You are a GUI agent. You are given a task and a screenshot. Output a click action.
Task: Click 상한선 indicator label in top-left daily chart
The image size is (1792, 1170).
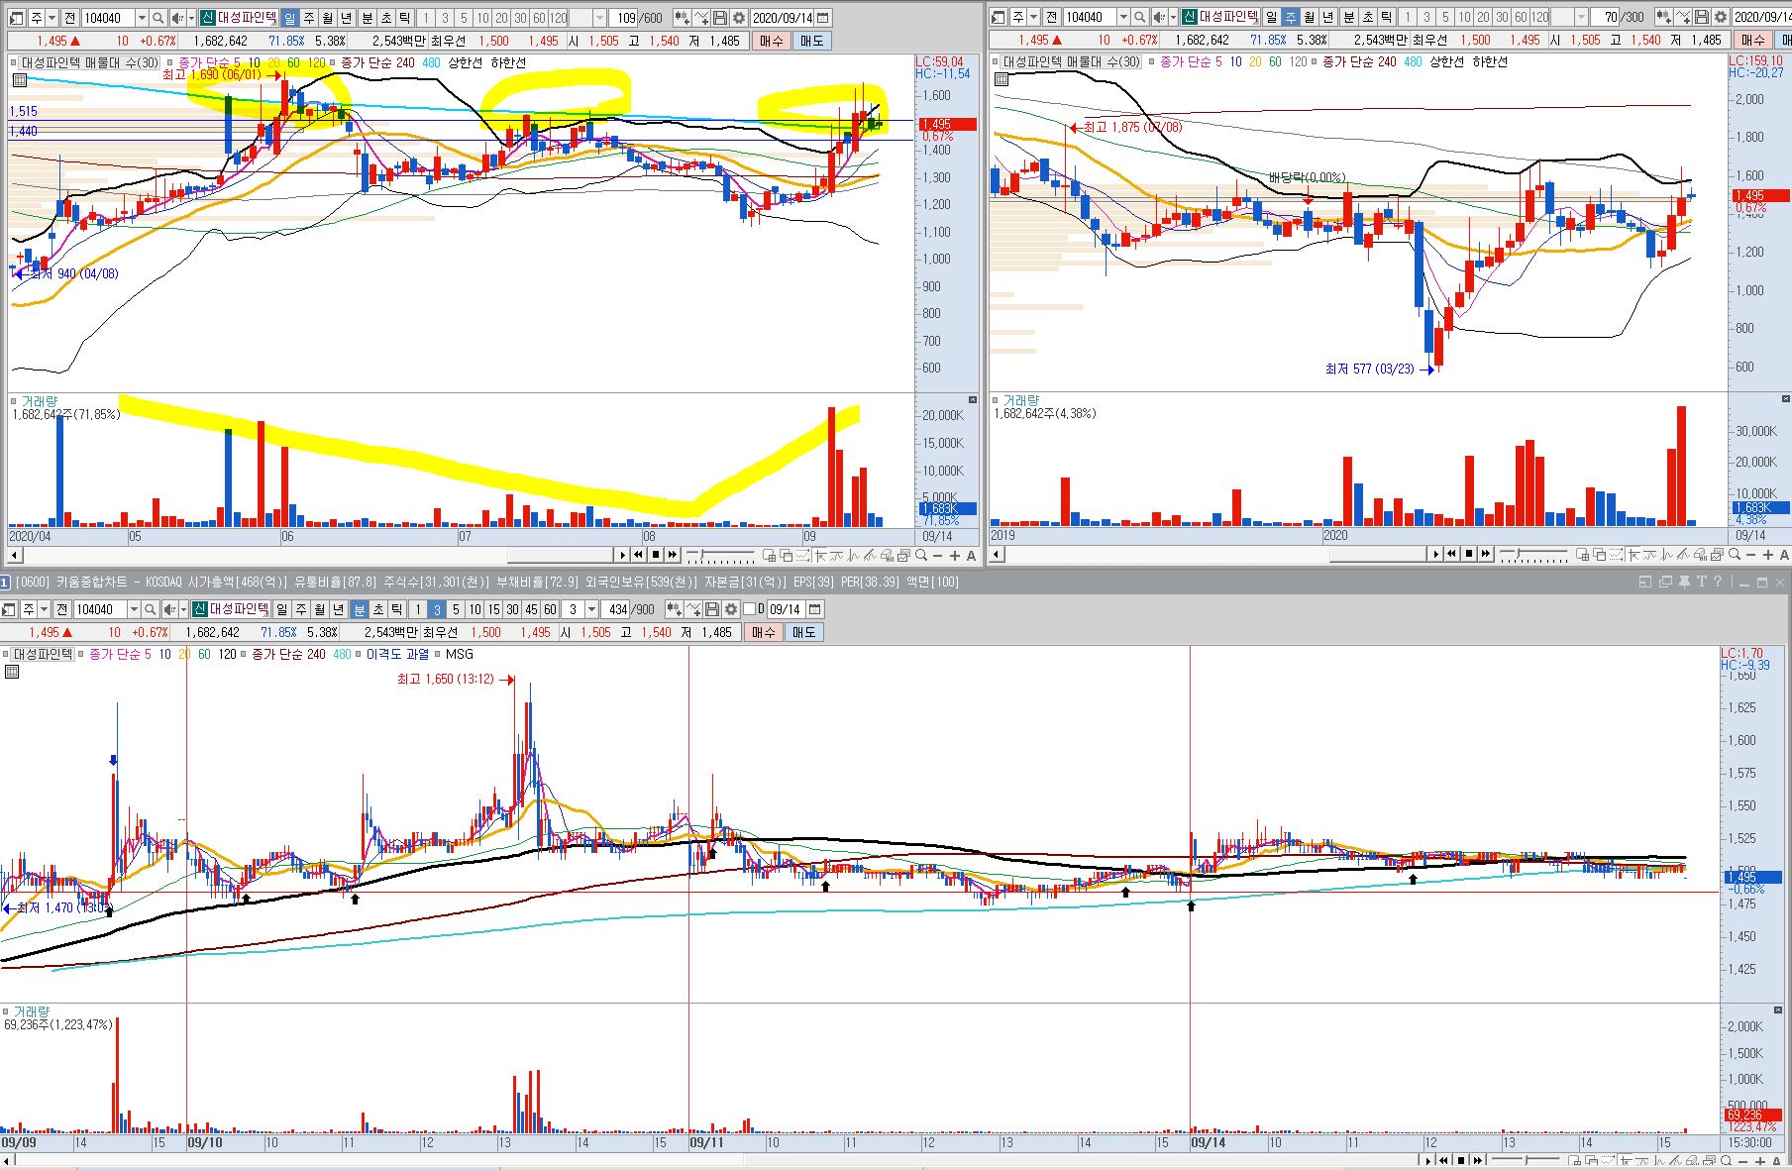466,62
